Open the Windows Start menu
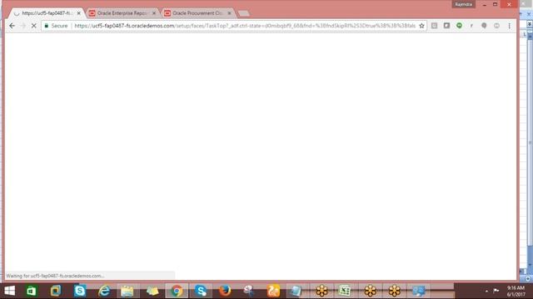Image resolution: width=533 pixels, height=299 pixels. click(9, 291)
